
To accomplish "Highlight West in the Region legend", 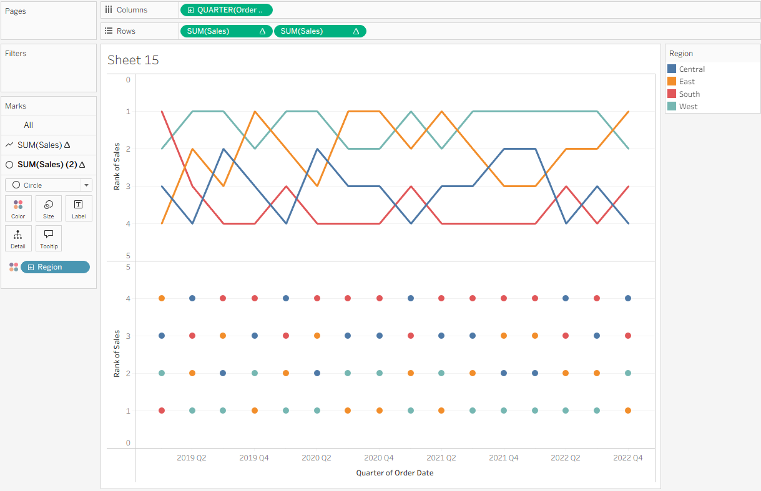I will (688, 107).
